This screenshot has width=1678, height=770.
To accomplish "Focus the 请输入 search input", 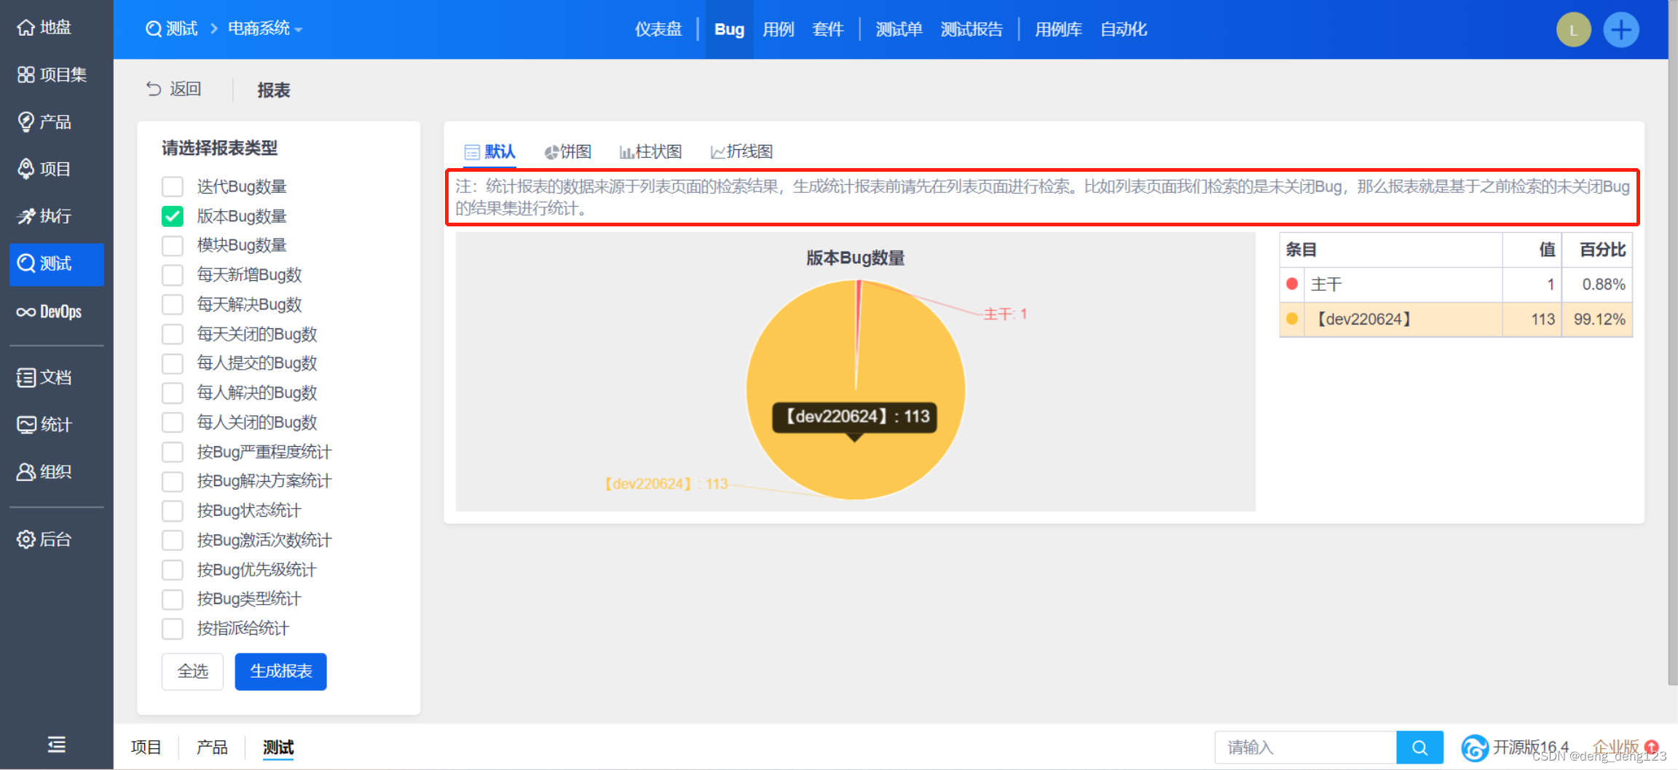I will coord(1306,747).
